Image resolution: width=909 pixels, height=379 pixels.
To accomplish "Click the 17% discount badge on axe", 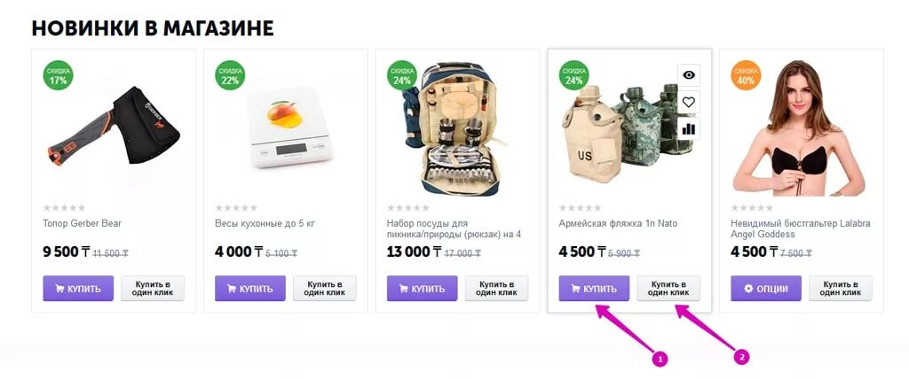I will tap(58, 76).
